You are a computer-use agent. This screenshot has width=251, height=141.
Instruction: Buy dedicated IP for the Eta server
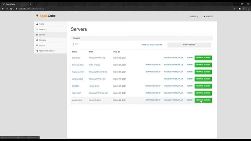(153, 86)
